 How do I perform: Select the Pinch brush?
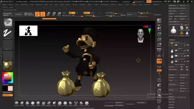tap(38, 104)
